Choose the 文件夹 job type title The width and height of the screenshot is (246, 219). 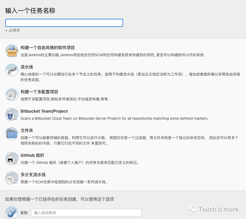[x=27, y=130]
